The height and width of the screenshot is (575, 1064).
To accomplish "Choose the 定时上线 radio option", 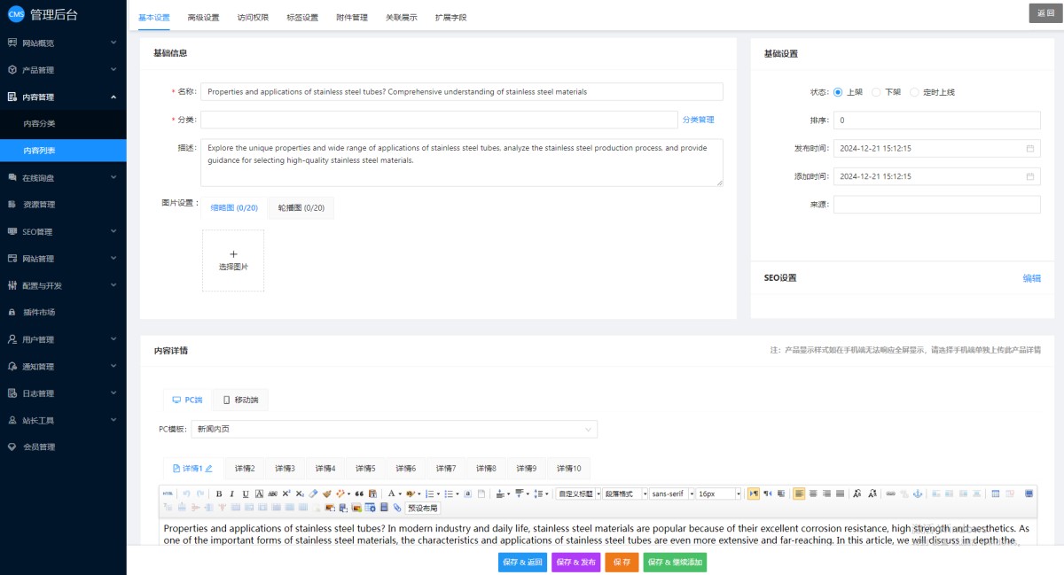I will coord(914,92).
